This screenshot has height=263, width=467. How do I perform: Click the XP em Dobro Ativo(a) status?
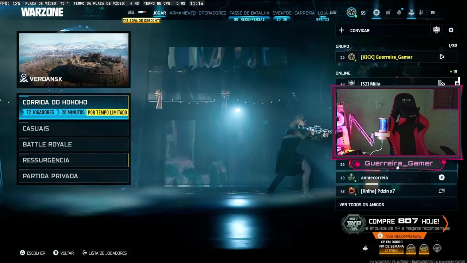click(391, 247)
